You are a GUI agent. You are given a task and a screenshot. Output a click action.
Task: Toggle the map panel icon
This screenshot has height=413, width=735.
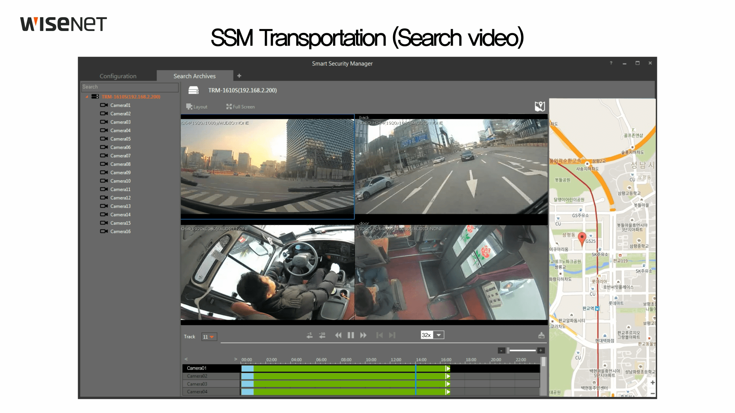click(540, 106)
